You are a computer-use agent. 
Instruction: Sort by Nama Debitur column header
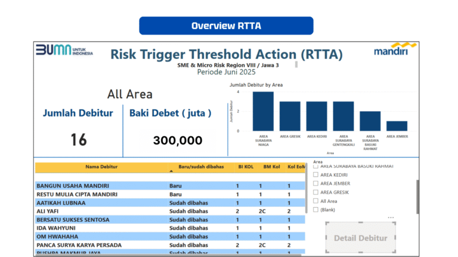[100, 167]
